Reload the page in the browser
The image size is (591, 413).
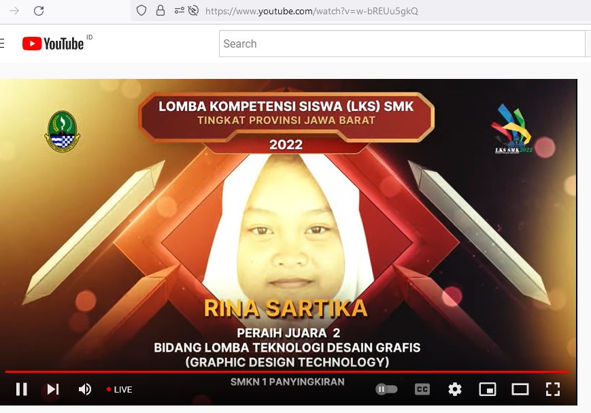[39, 10]
